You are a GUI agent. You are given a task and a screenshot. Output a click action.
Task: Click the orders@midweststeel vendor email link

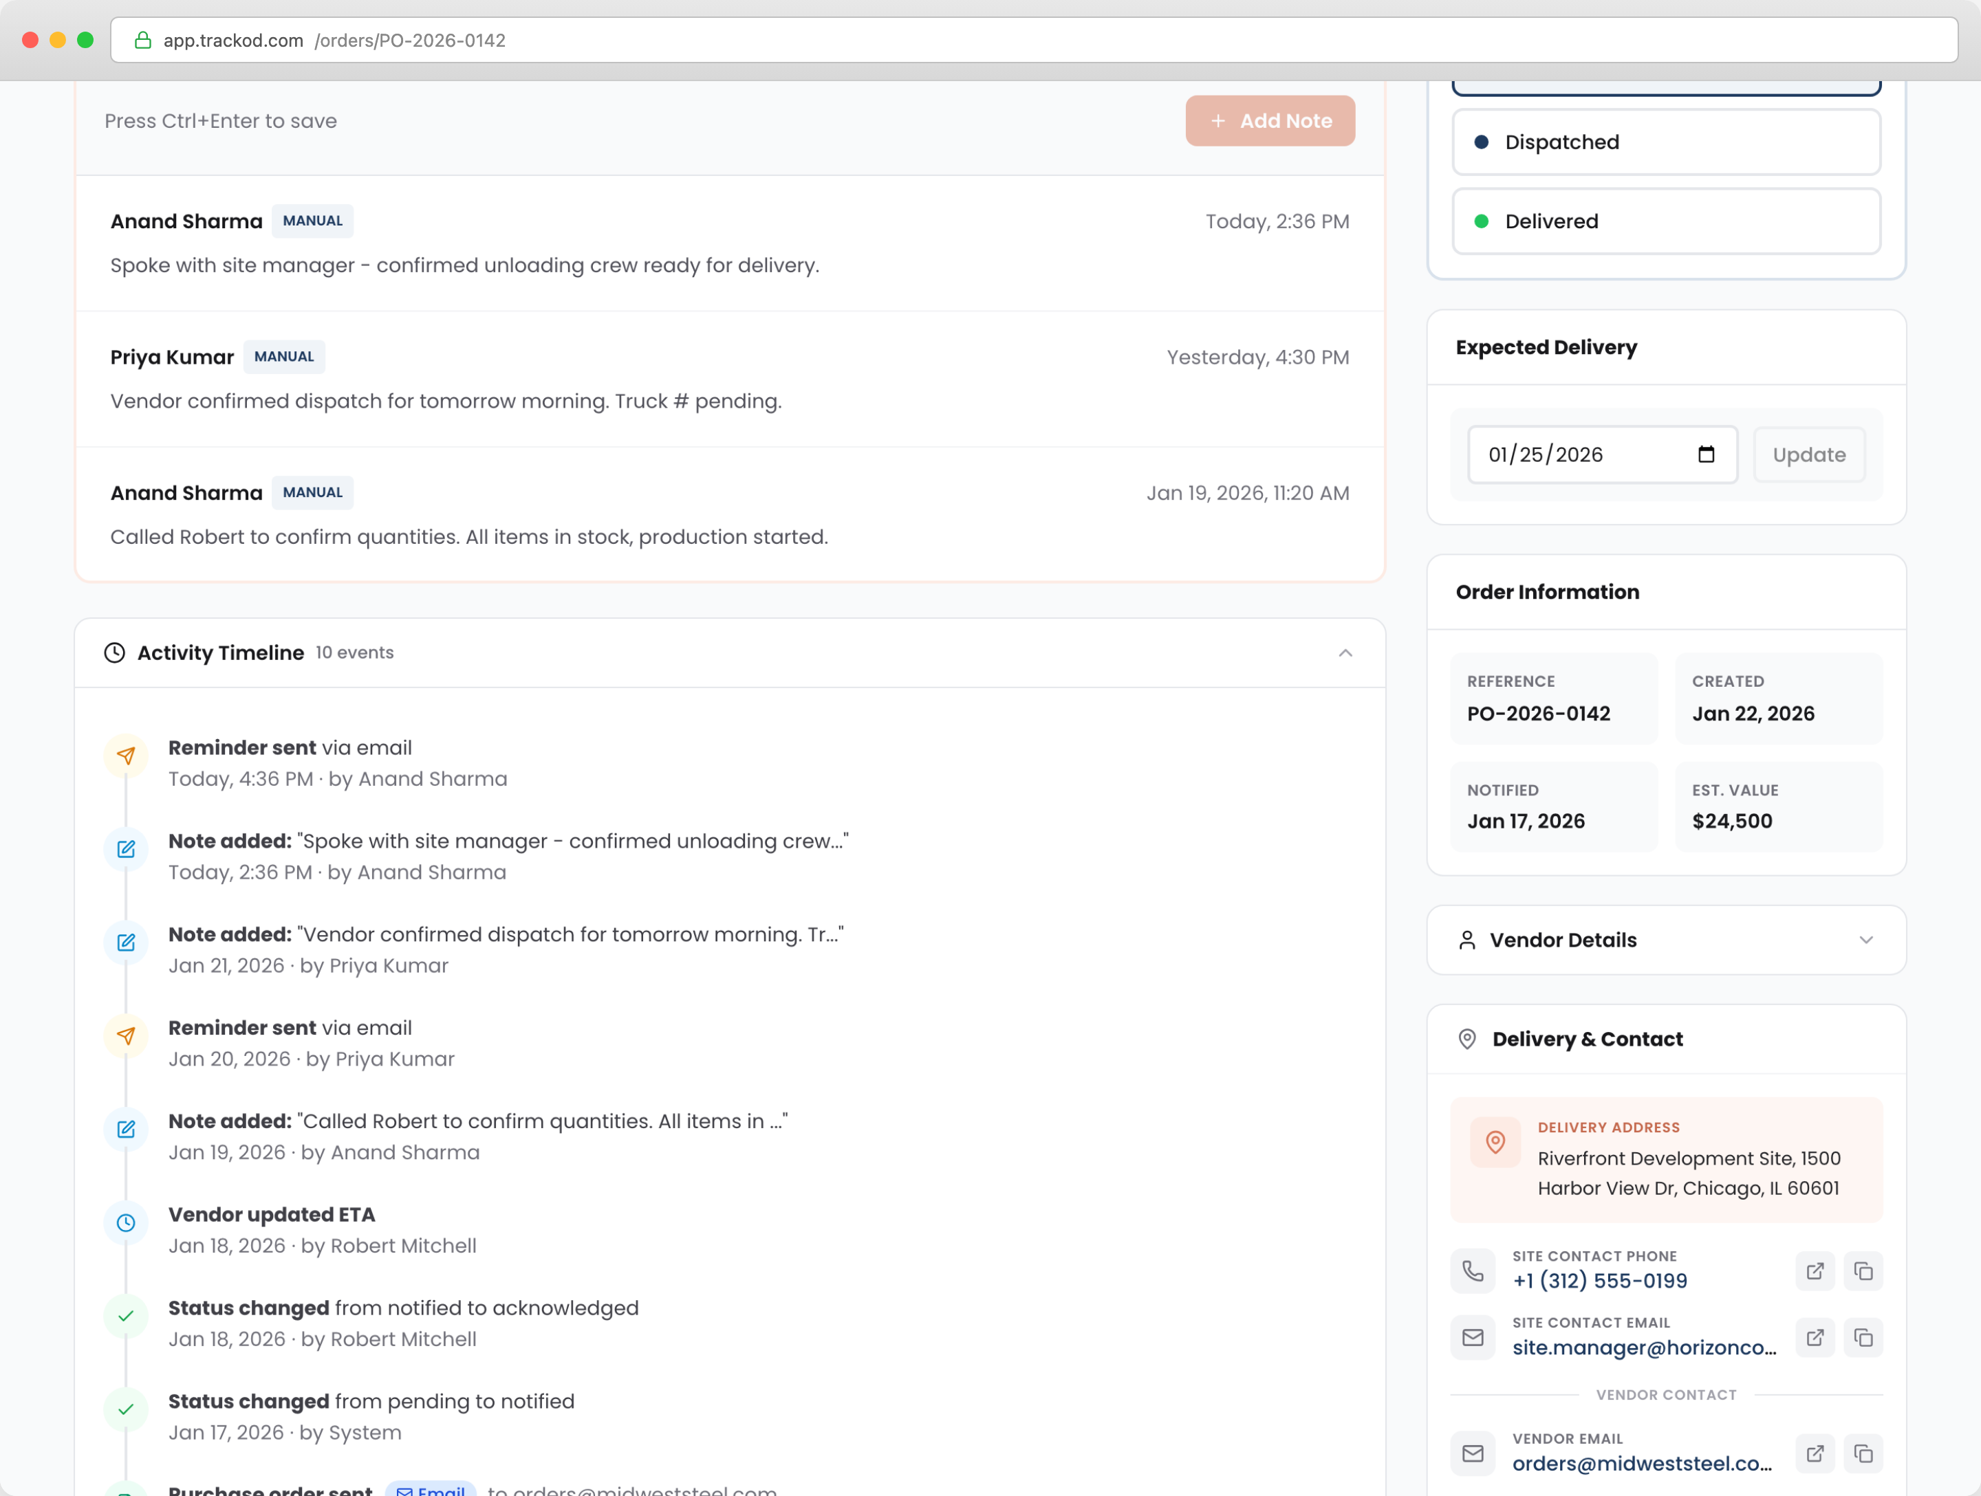1642,1463
